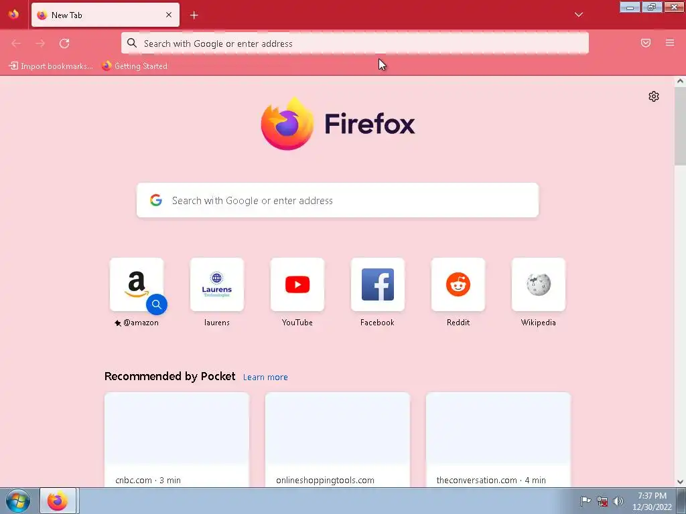Click the network tray icon
The width and height of the screenshot is (686, 514).
602,501
